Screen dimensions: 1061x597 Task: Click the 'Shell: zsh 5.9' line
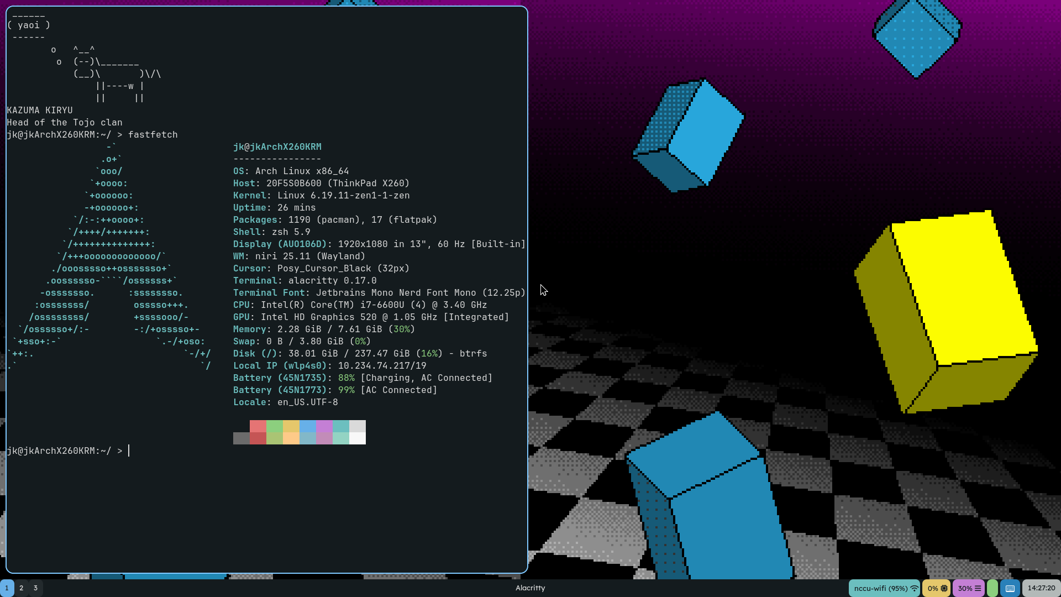(x=272, y=232)
